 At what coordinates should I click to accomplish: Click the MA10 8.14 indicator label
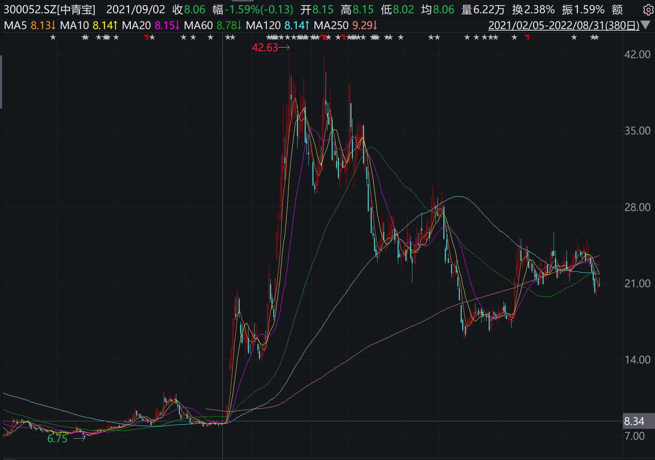pos(89,25)
